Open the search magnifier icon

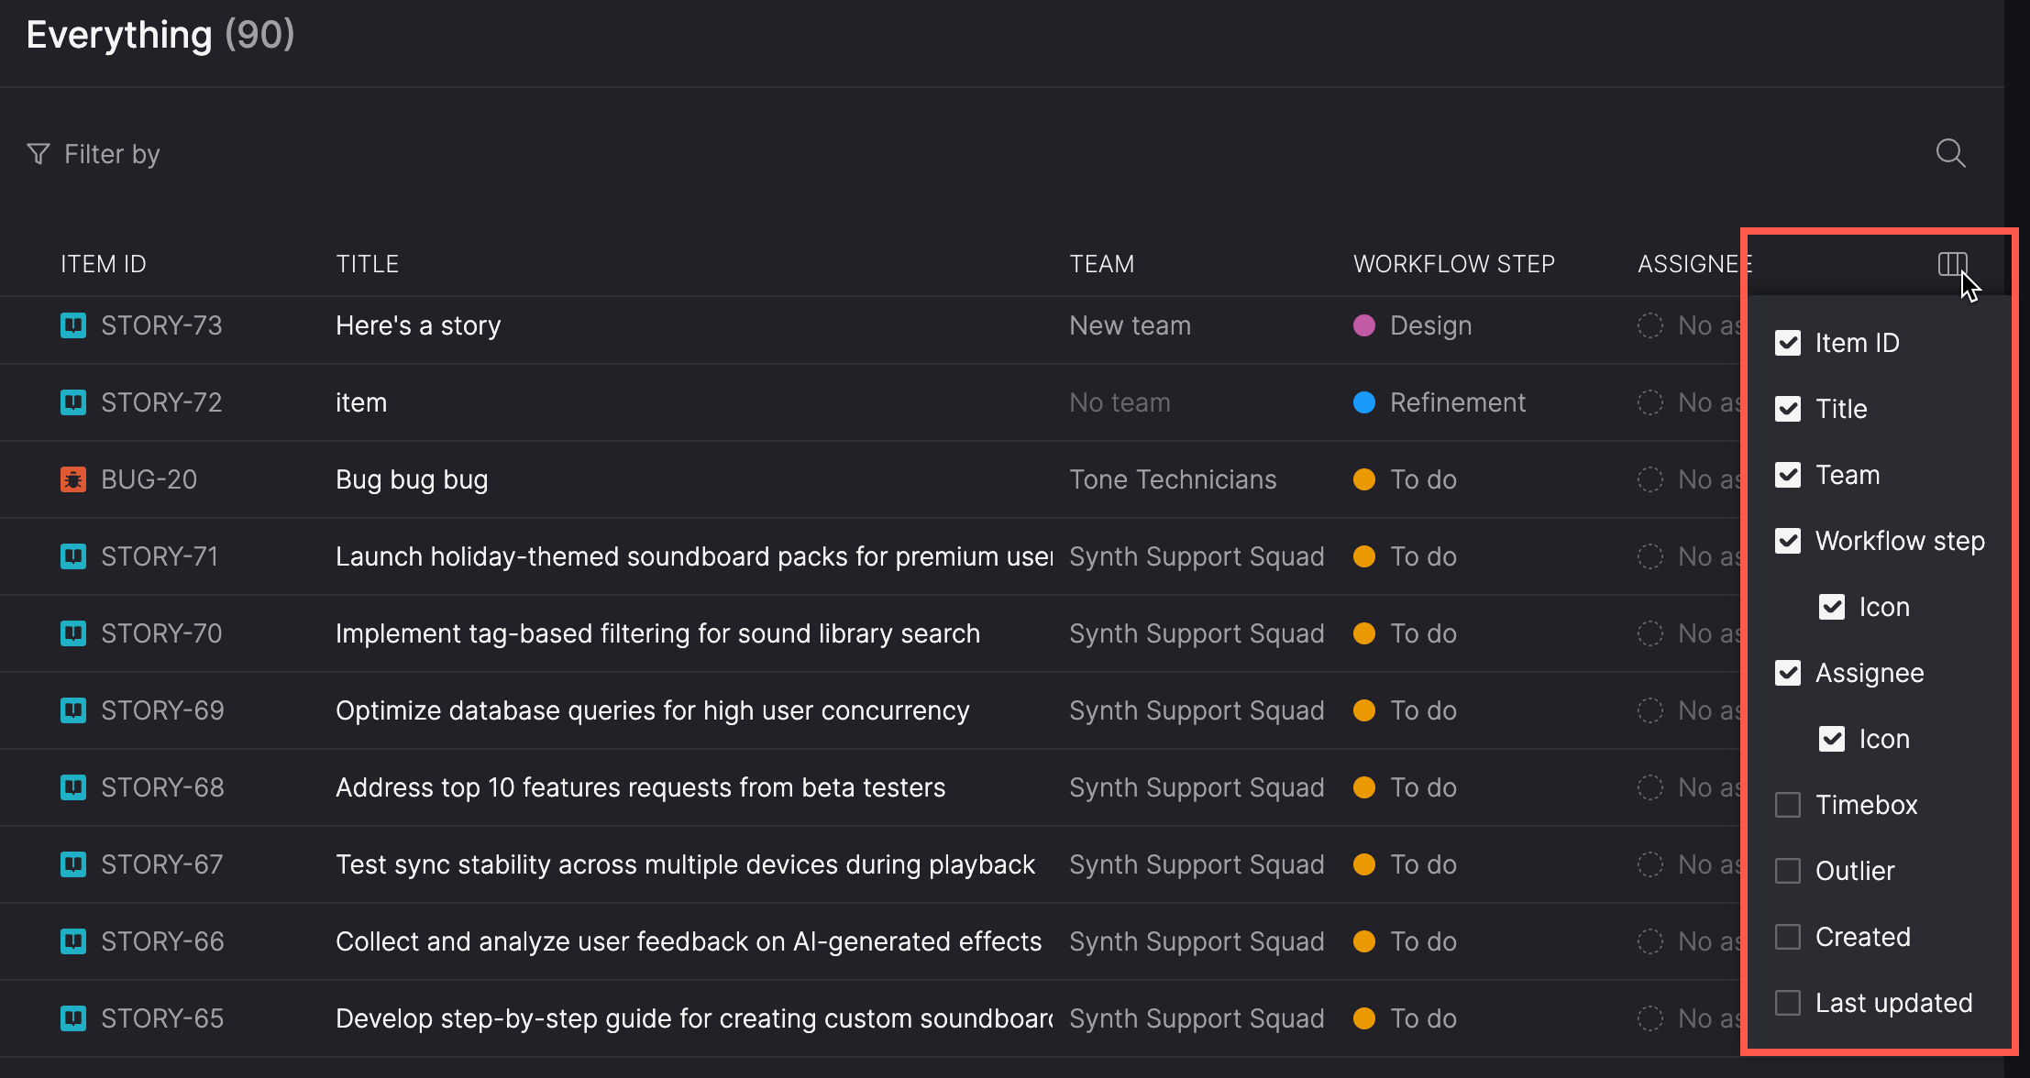pos(1950,153)
